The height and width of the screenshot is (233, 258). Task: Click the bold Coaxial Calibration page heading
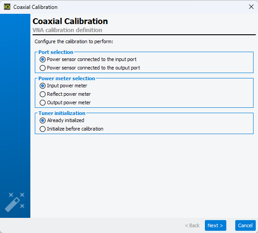(x=70, y=21)
